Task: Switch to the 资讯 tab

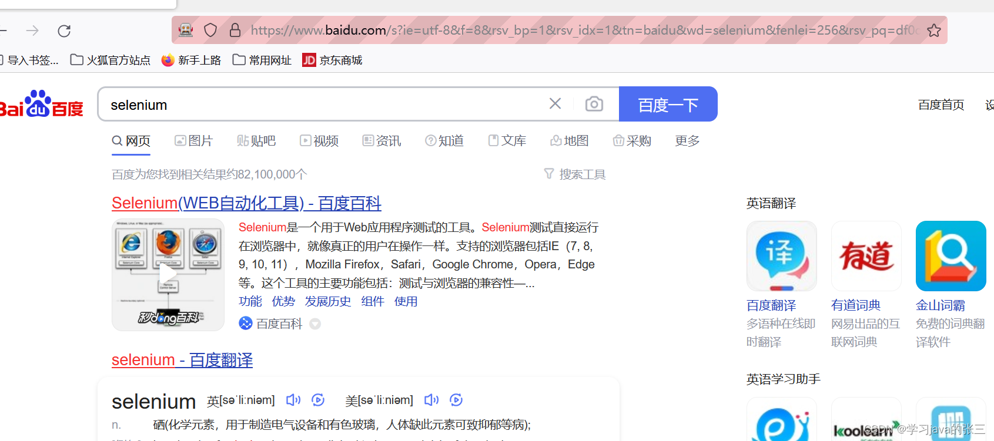Action: coord(381,141)
